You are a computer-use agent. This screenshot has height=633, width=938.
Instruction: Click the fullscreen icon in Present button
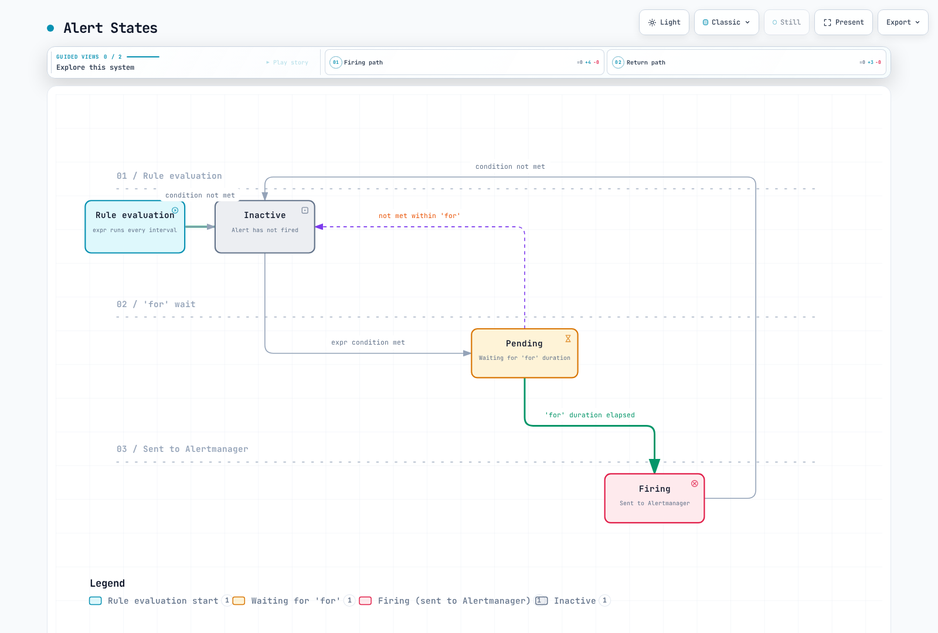click(x=827, y=22)
